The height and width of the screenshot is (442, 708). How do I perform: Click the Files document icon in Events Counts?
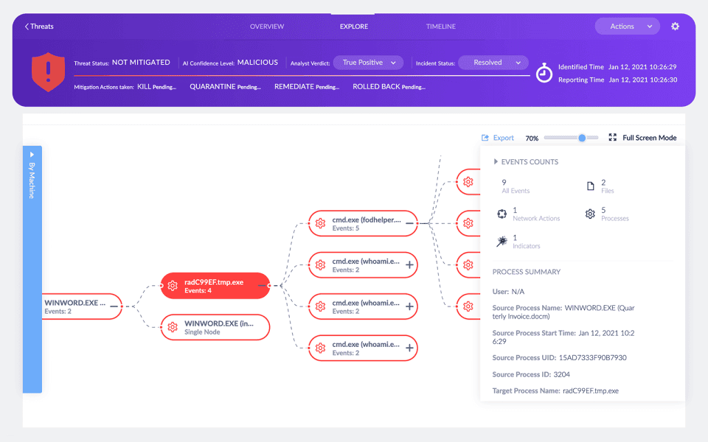[x=589, y=185]
